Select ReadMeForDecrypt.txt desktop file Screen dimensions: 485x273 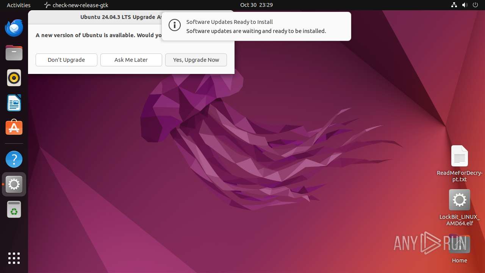pyautogui.click(x=460, y=164)
